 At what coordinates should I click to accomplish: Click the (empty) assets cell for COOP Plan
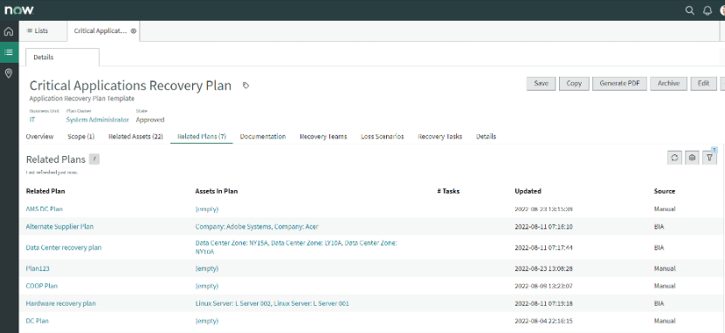click(207, 286)
